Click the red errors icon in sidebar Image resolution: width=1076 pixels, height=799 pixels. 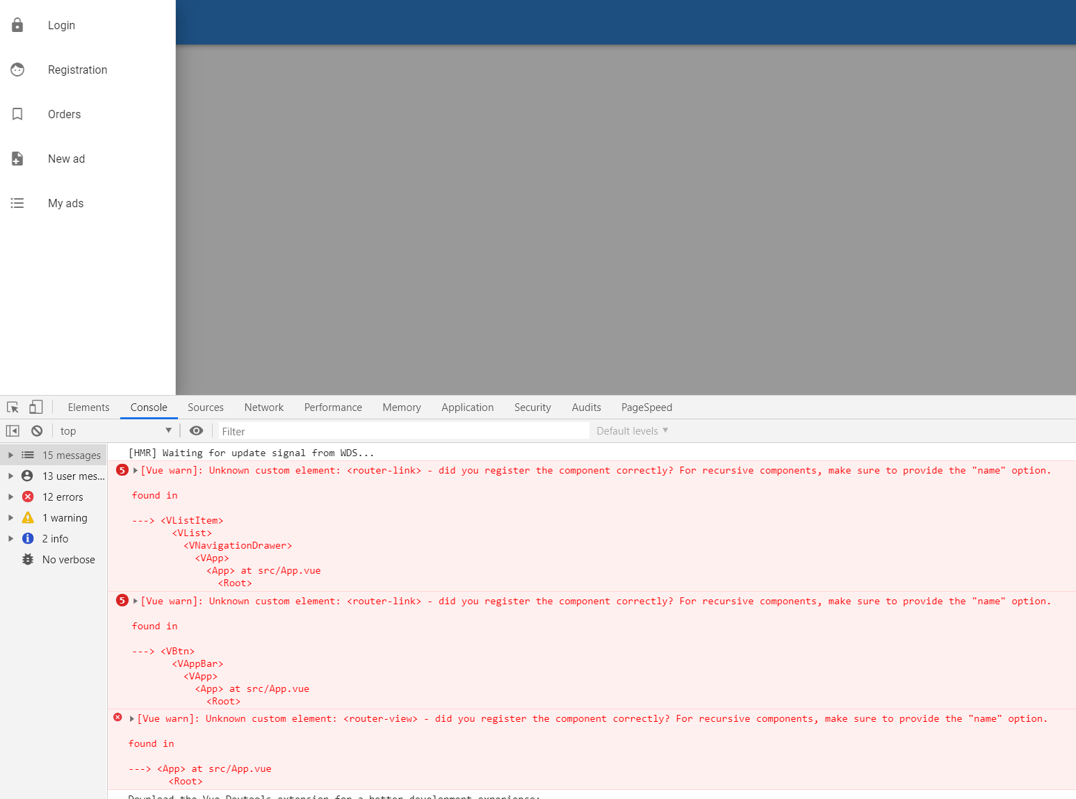pyautogui.click(x=28, y=497)
